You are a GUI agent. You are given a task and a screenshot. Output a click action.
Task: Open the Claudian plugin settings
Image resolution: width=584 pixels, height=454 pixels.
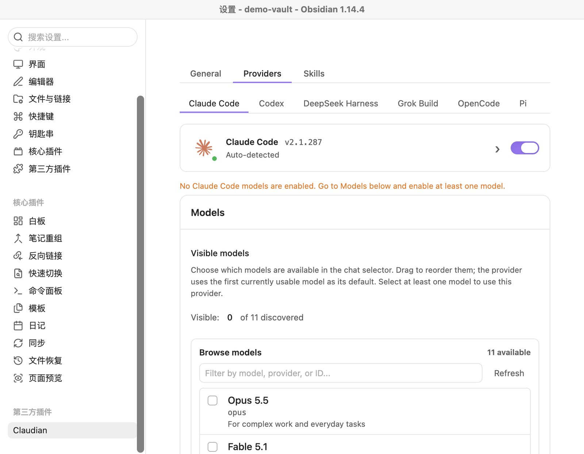click(72, 430)
